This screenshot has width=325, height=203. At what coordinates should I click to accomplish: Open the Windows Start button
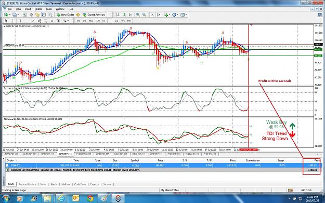point(6,199)
